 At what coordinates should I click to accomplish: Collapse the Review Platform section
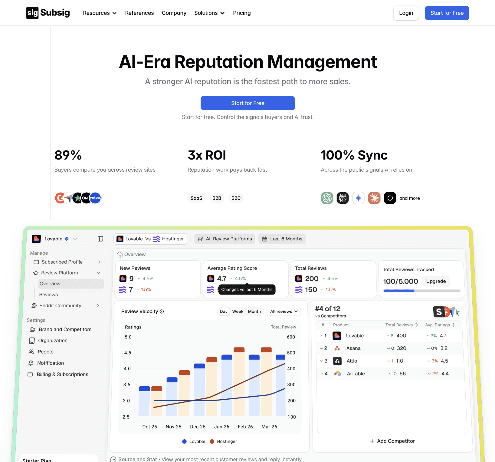coord(98,273)
